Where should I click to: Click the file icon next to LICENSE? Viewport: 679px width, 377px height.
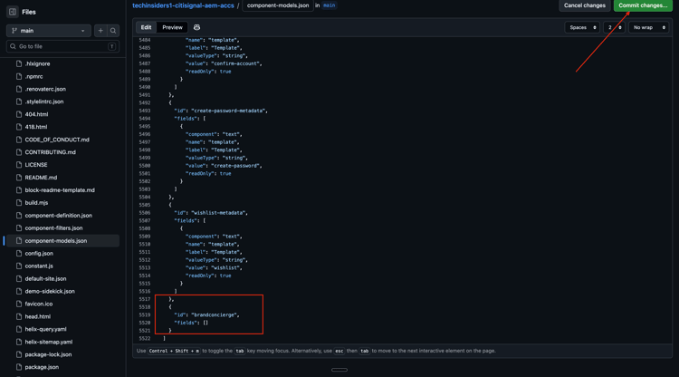click(19, 165)
